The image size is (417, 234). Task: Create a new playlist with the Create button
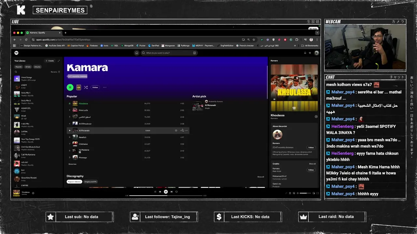click(50, 61)
